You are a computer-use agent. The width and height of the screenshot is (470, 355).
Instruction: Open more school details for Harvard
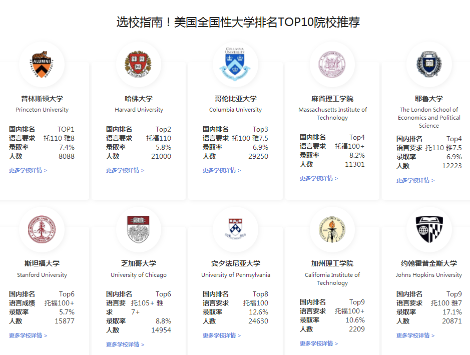[x=125, y=170]
